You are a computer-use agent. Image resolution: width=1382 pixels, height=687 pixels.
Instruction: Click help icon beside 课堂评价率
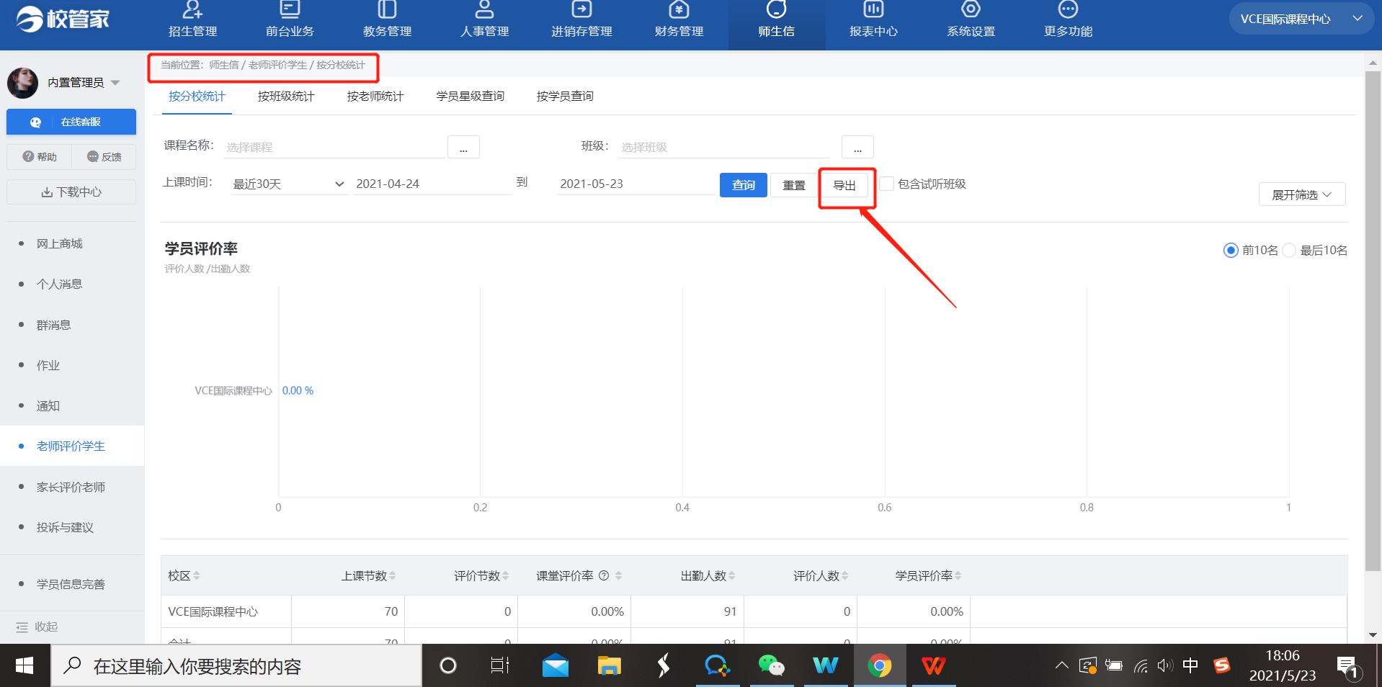coord(604,575)
